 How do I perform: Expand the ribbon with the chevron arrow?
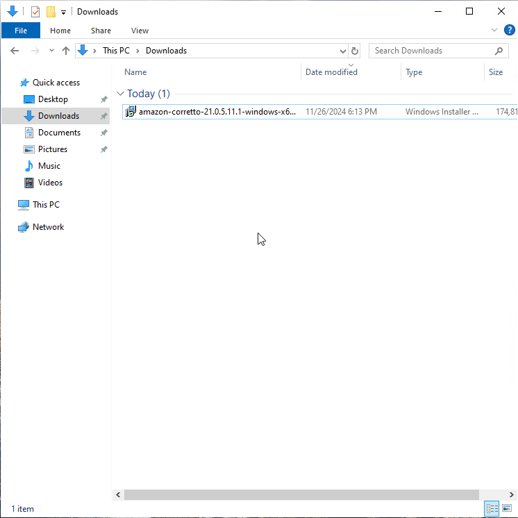[494, 31]
